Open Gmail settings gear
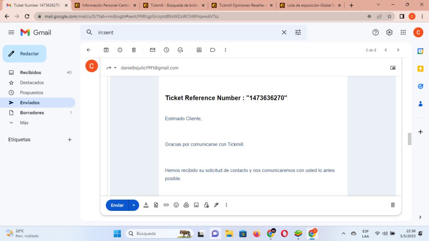The height and width of the screenshot is (241, 429). click(x=389, y=32)
